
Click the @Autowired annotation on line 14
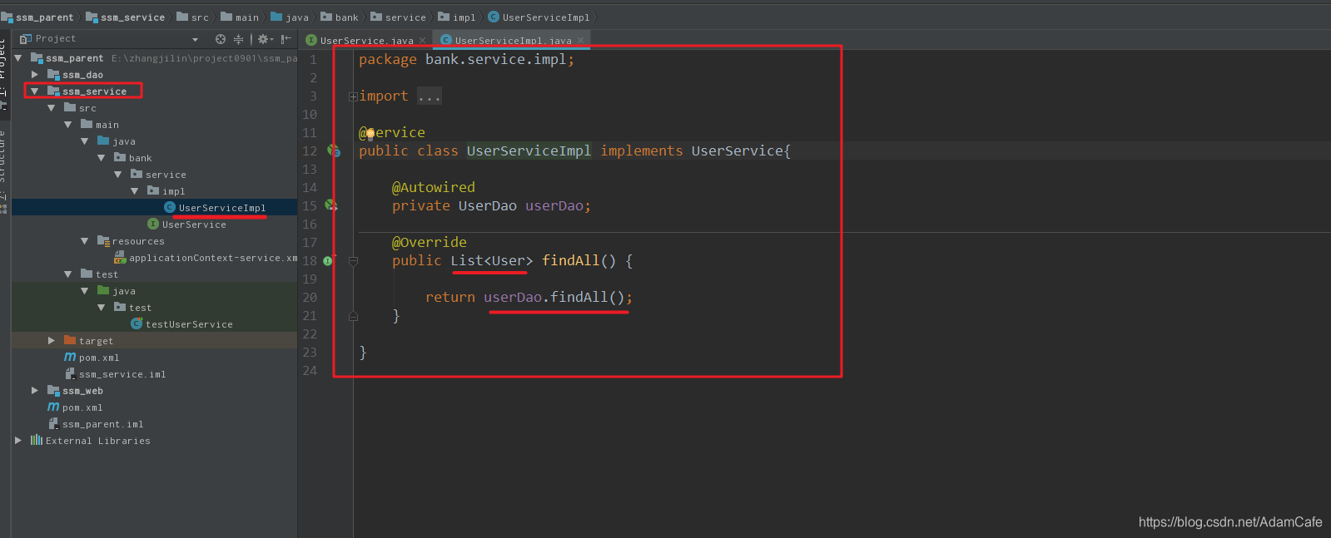434,187
